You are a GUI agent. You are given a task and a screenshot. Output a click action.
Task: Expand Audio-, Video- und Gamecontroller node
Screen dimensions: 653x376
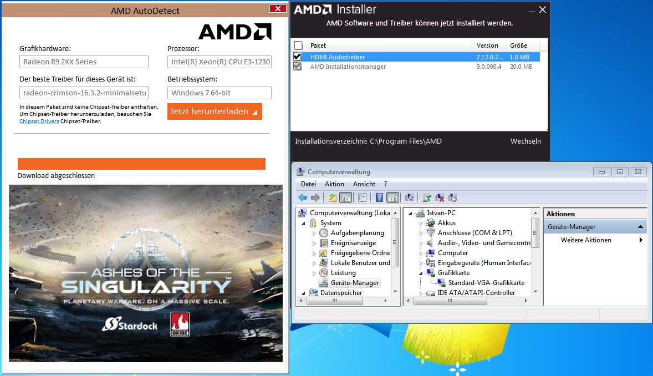tap(421, 243)
